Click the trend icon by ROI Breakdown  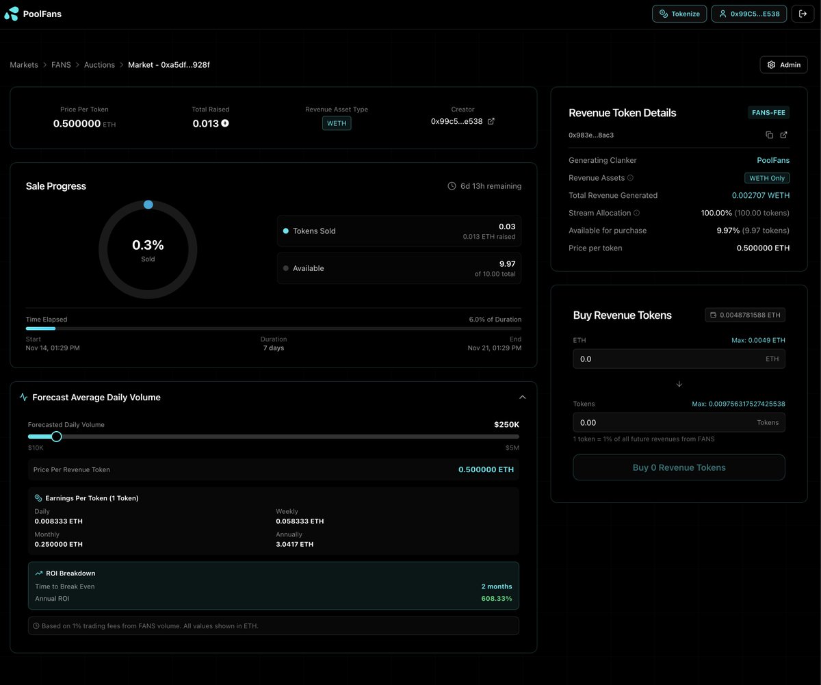39,573
